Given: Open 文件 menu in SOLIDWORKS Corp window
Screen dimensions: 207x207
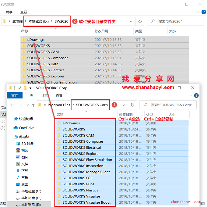Looking at the screenshot, I should (x=15, y=95).
